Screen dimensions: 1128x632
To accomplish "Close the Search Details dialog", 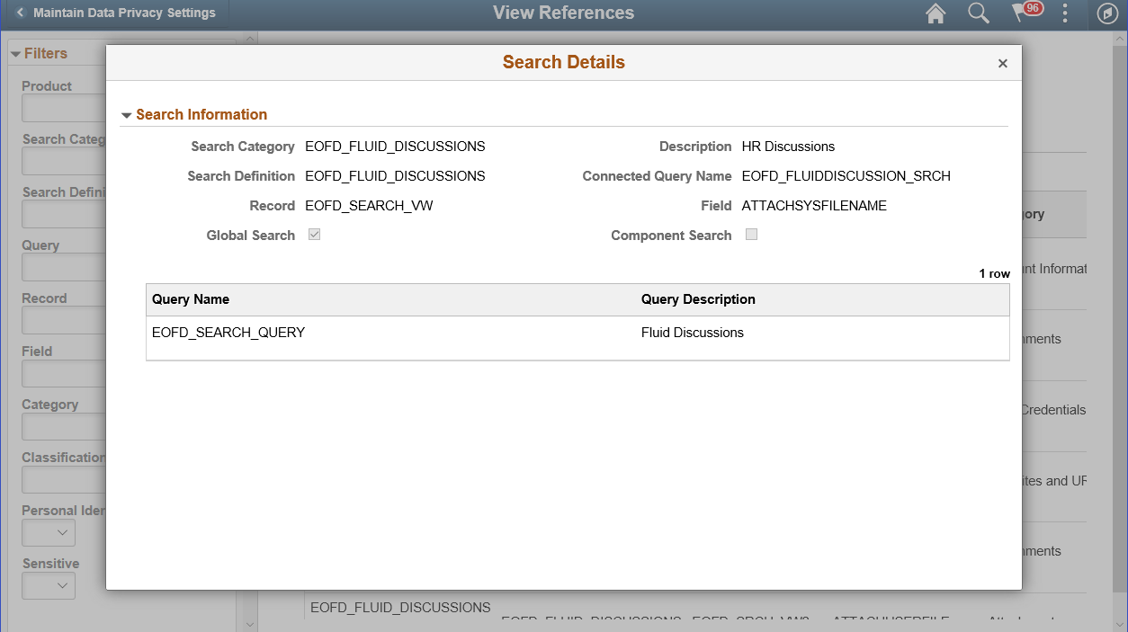I will [1002, 63].
